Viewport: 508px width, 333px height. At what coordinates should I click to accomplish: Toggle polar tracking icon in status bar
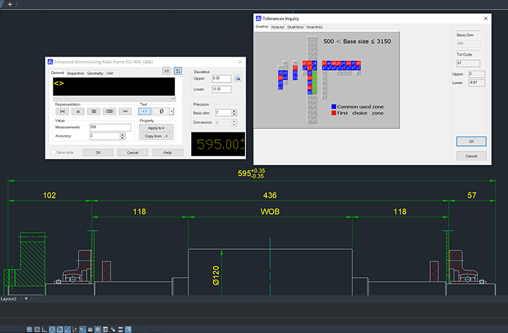click(52, 329)
